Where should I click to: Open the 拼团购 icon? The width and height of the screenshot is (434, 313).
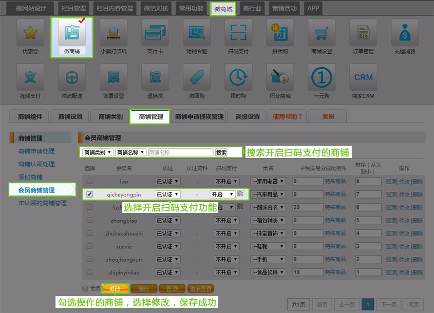(x=280, y=33)
